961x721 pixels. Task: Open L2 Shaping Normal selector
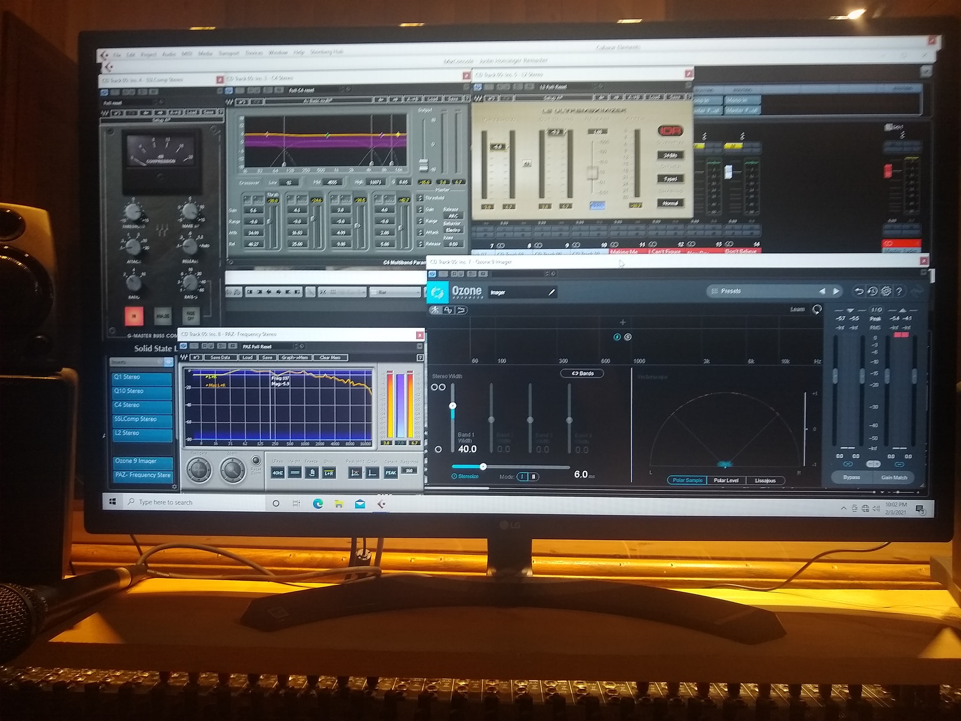pos(670,203)
